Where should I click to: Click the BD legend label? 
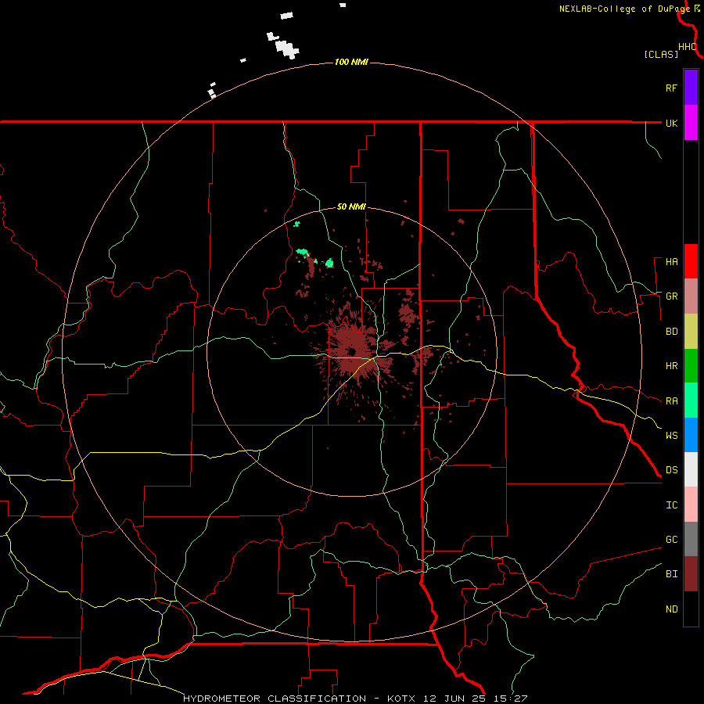coord(671,332)
